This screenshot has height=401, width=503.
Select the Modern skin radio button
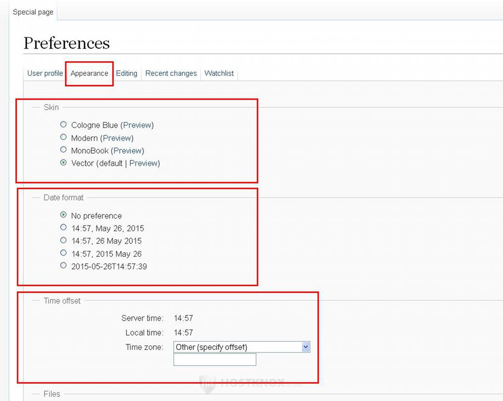click(63, 137)
